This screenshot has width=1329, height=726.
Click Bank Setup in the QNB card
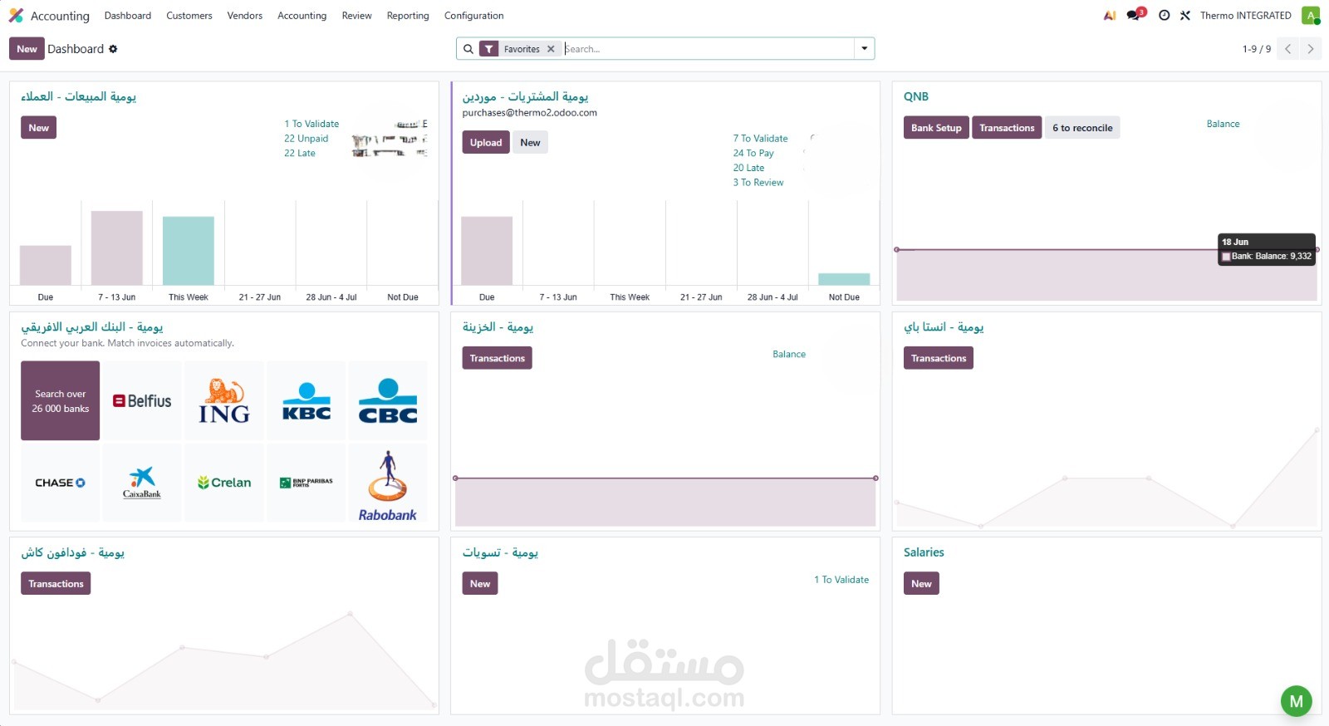click(x=936, y=128)
